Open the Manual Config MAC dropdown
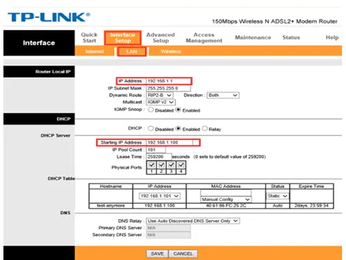The width and height of the screenshot is (346, 260). [226, 200]
